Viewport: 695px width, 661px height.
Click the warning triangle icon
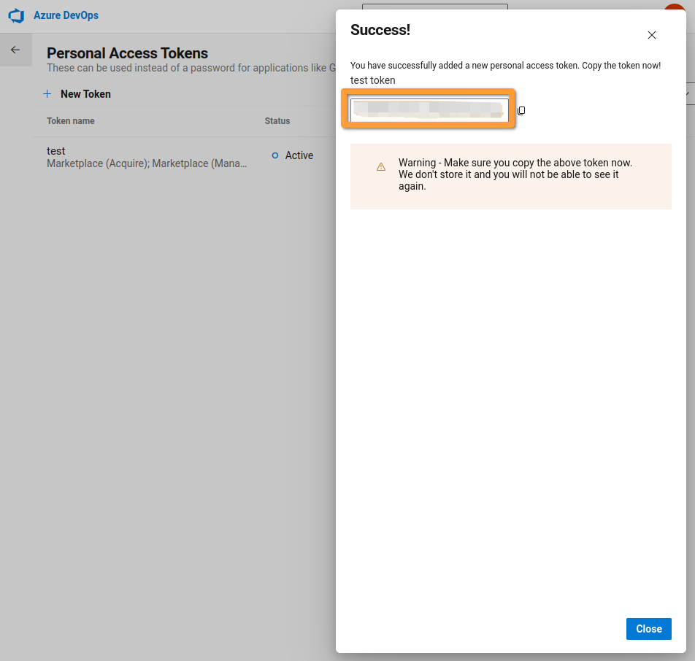coord(381,166)
